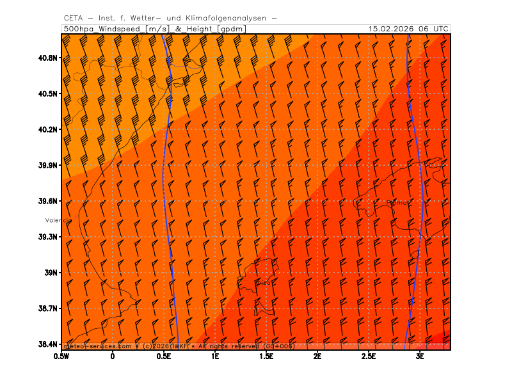Viewport: 512px width, 384px height.
Task: Click the 39N latitude axis label
Action: (x=50, y=273)
